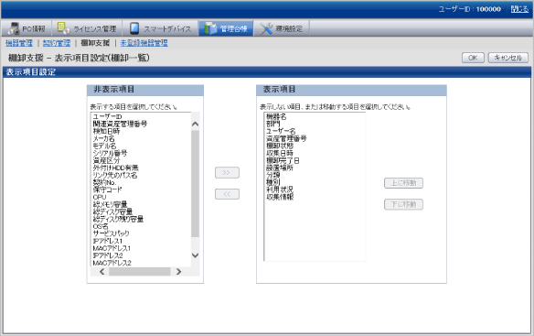Select 分類 in displayed items list

272,176
